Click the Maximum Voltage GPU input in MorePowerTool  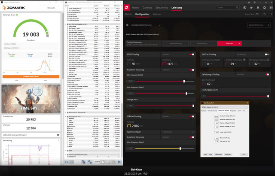tap(217, 116)
